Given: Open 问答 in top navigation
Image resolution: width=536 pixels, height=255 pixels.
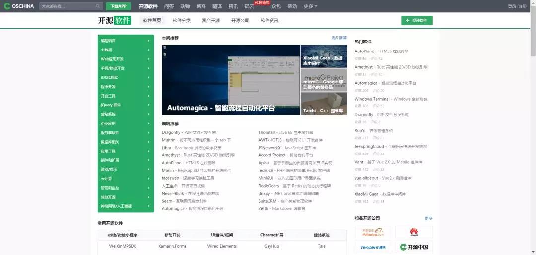Looking at the screenshot, I should tap(169, 6).
